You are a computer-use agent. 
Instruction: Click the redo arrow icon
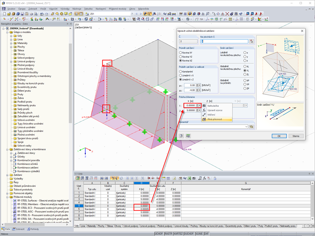[x=46, y=14]
